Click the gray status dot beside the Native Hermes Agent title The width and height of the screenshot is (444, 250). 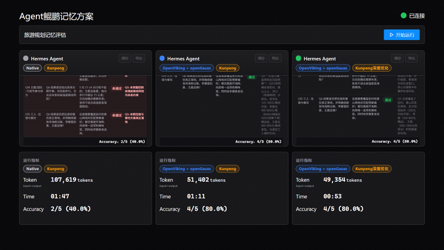click(26, 58)
